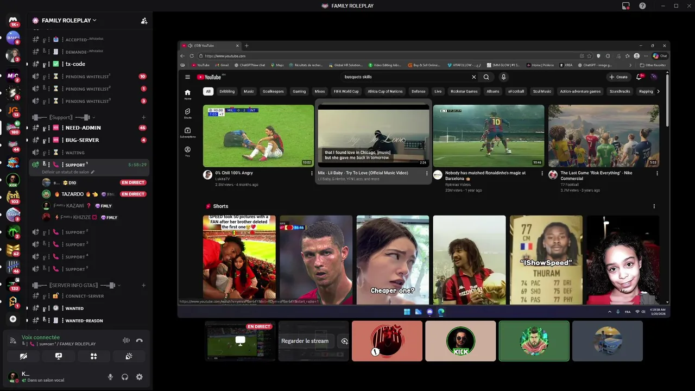Mute microphone in user panel
Viewport: 695px width, 391px height.
click(110, 377)
